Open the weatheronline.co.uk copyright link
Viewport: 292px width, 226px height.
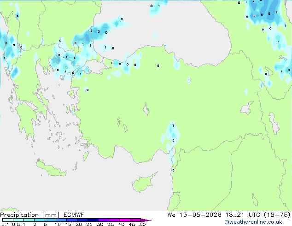coord(253,222)
